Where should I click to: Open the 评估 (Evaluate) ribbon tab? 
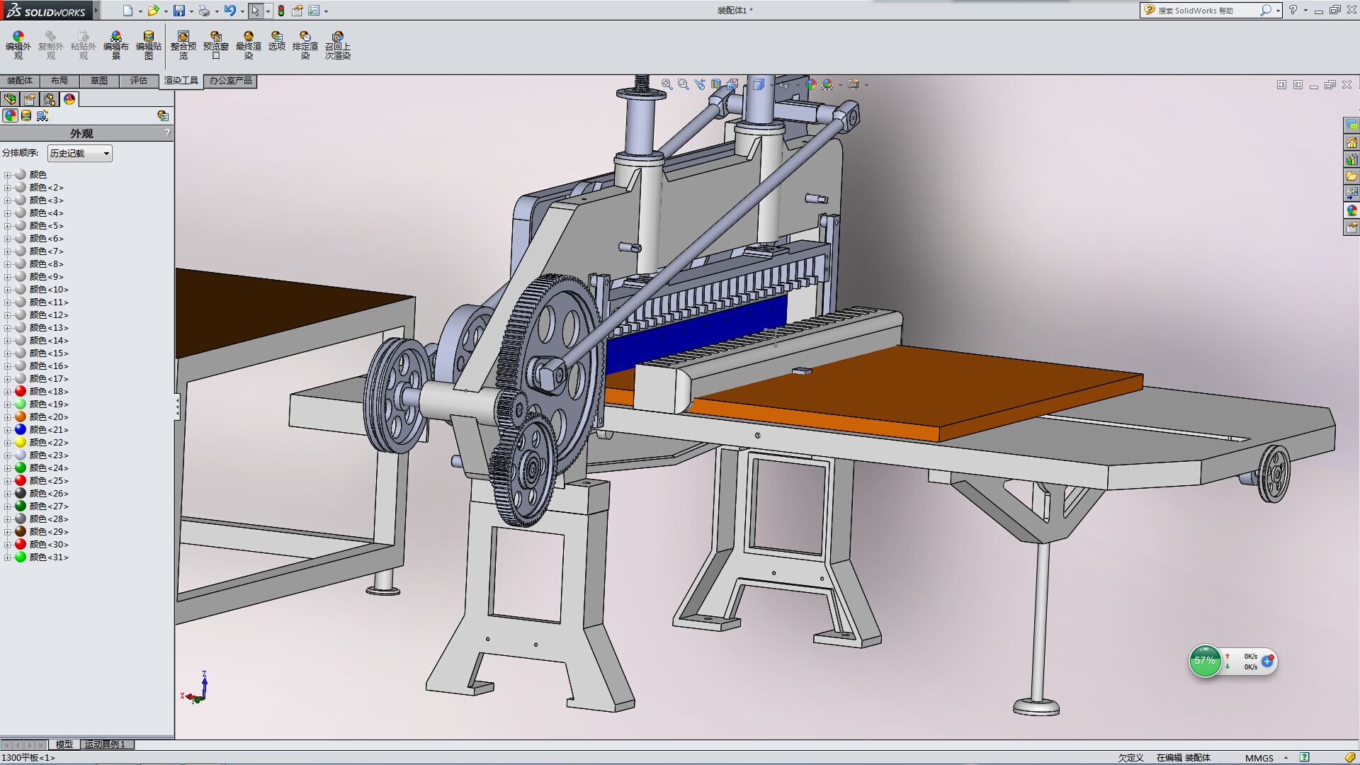pos(139,80)
